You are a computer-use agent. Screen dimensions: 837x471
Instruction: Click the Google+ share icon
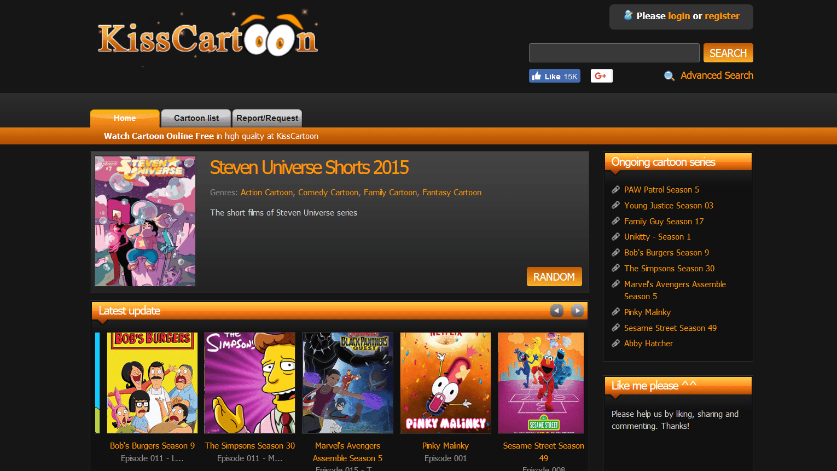(x=601, y=75)
